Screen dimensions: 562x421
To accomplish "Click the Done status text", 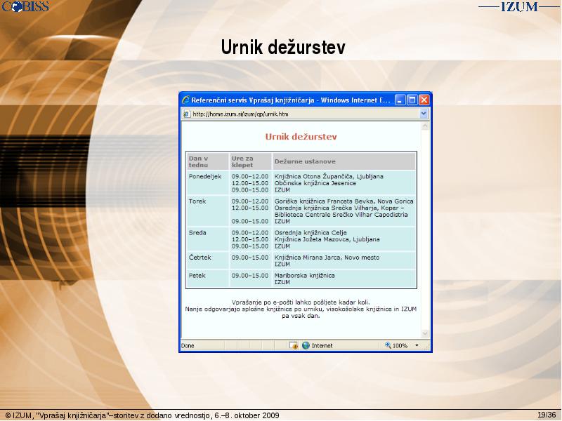I will pyautogui.click(x=188, y=346).
